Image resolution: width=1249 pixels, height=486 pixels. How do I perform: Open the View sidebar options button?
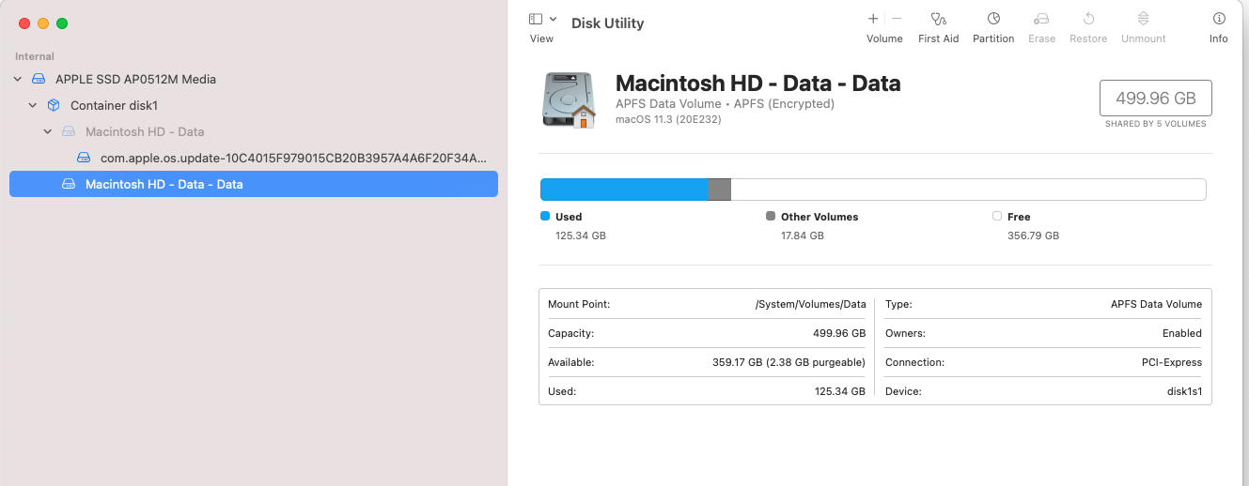tap(536, 19)
